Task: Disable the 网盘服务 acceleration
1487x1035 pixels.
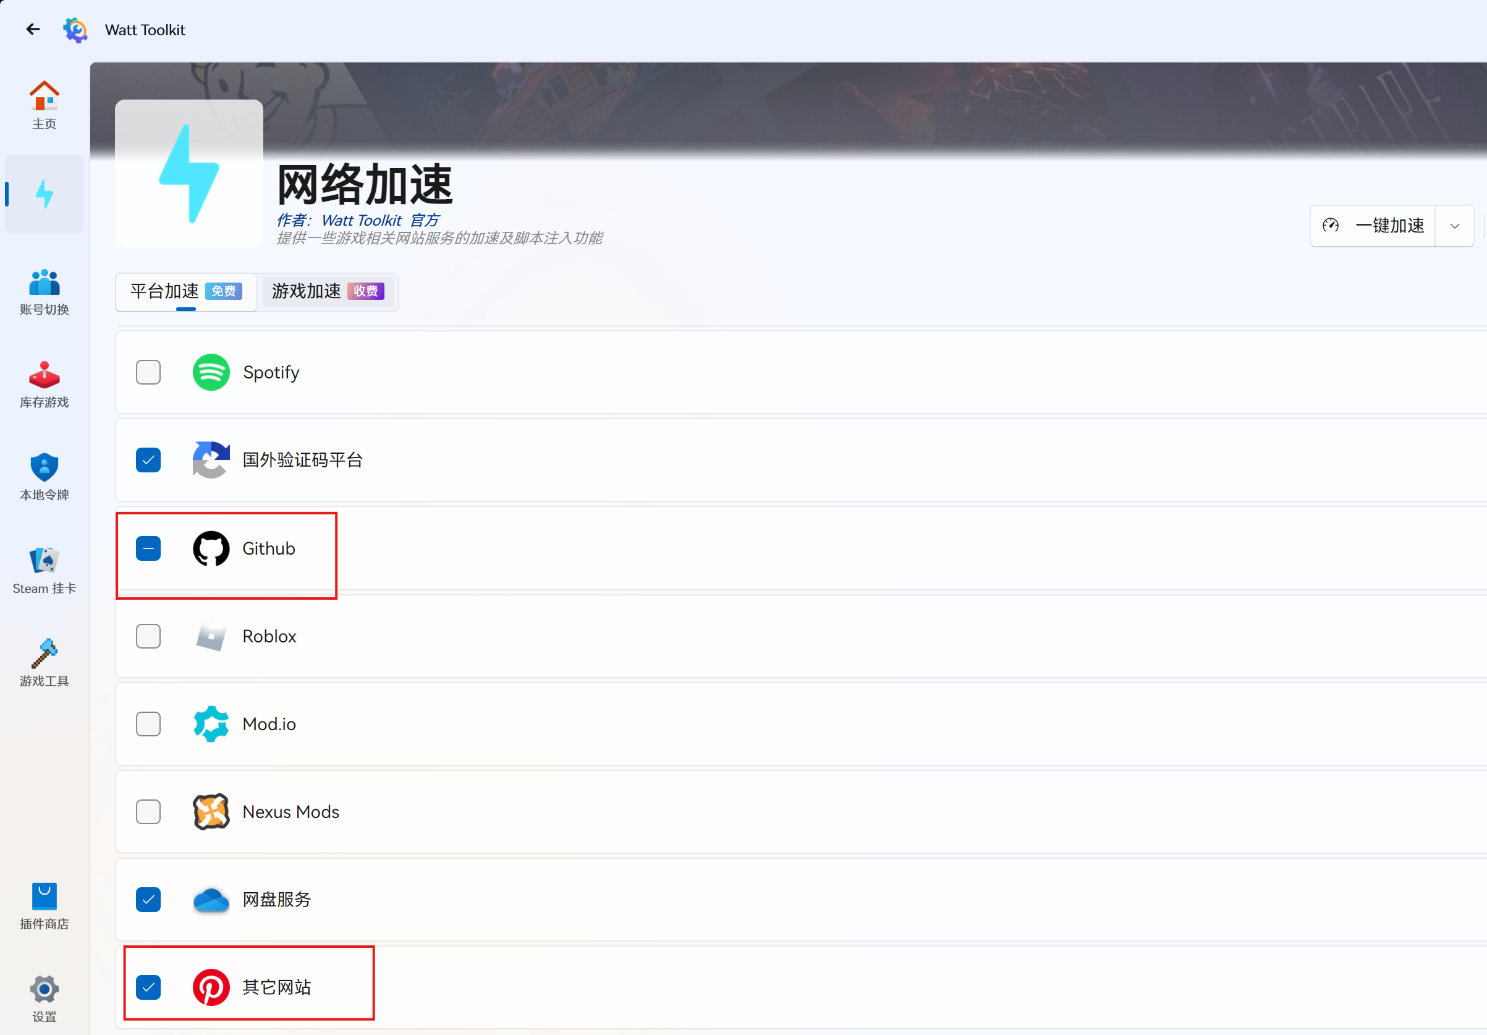Action: [x=148, y=900]
